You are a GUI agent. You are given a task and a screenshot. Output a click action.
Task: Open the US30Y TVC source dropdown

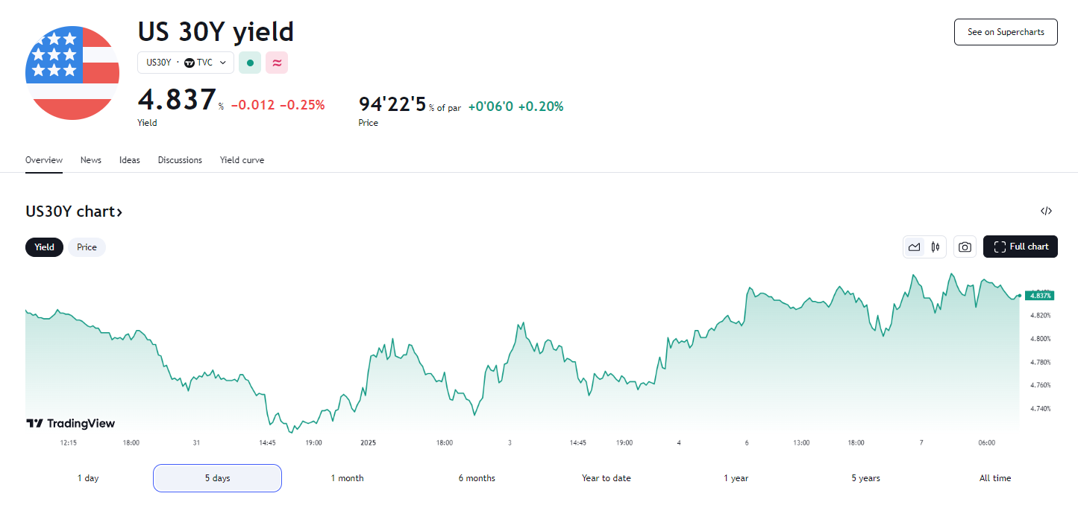click(186, 63)
